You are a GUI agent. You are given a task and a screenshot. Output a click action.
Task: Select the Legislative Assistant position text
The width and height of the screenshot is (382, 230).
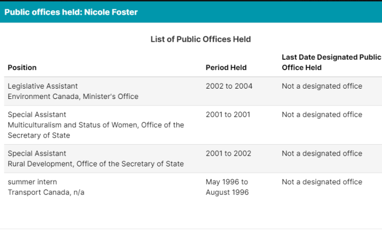pyautogui.click(x=43, y=86)
